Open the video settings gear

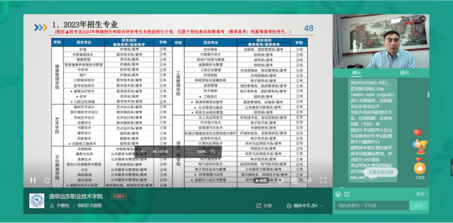tap(295, 180)
